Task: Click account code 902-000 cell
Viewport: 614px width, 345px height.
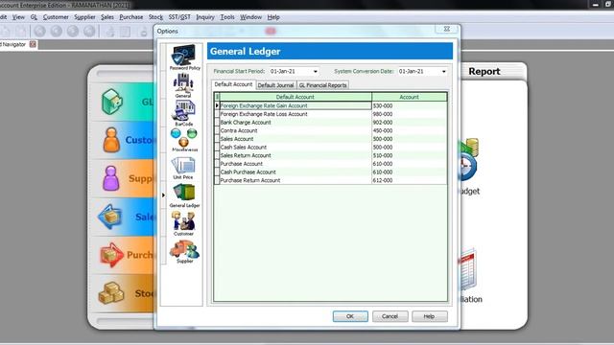Action: click(x=410, y=123)
